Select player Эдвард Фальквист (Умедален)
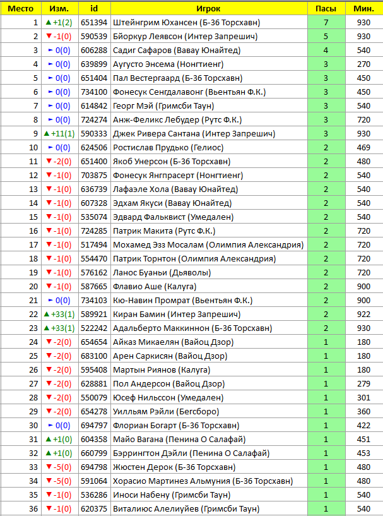 pyautogui.click(x=174, y=217)
